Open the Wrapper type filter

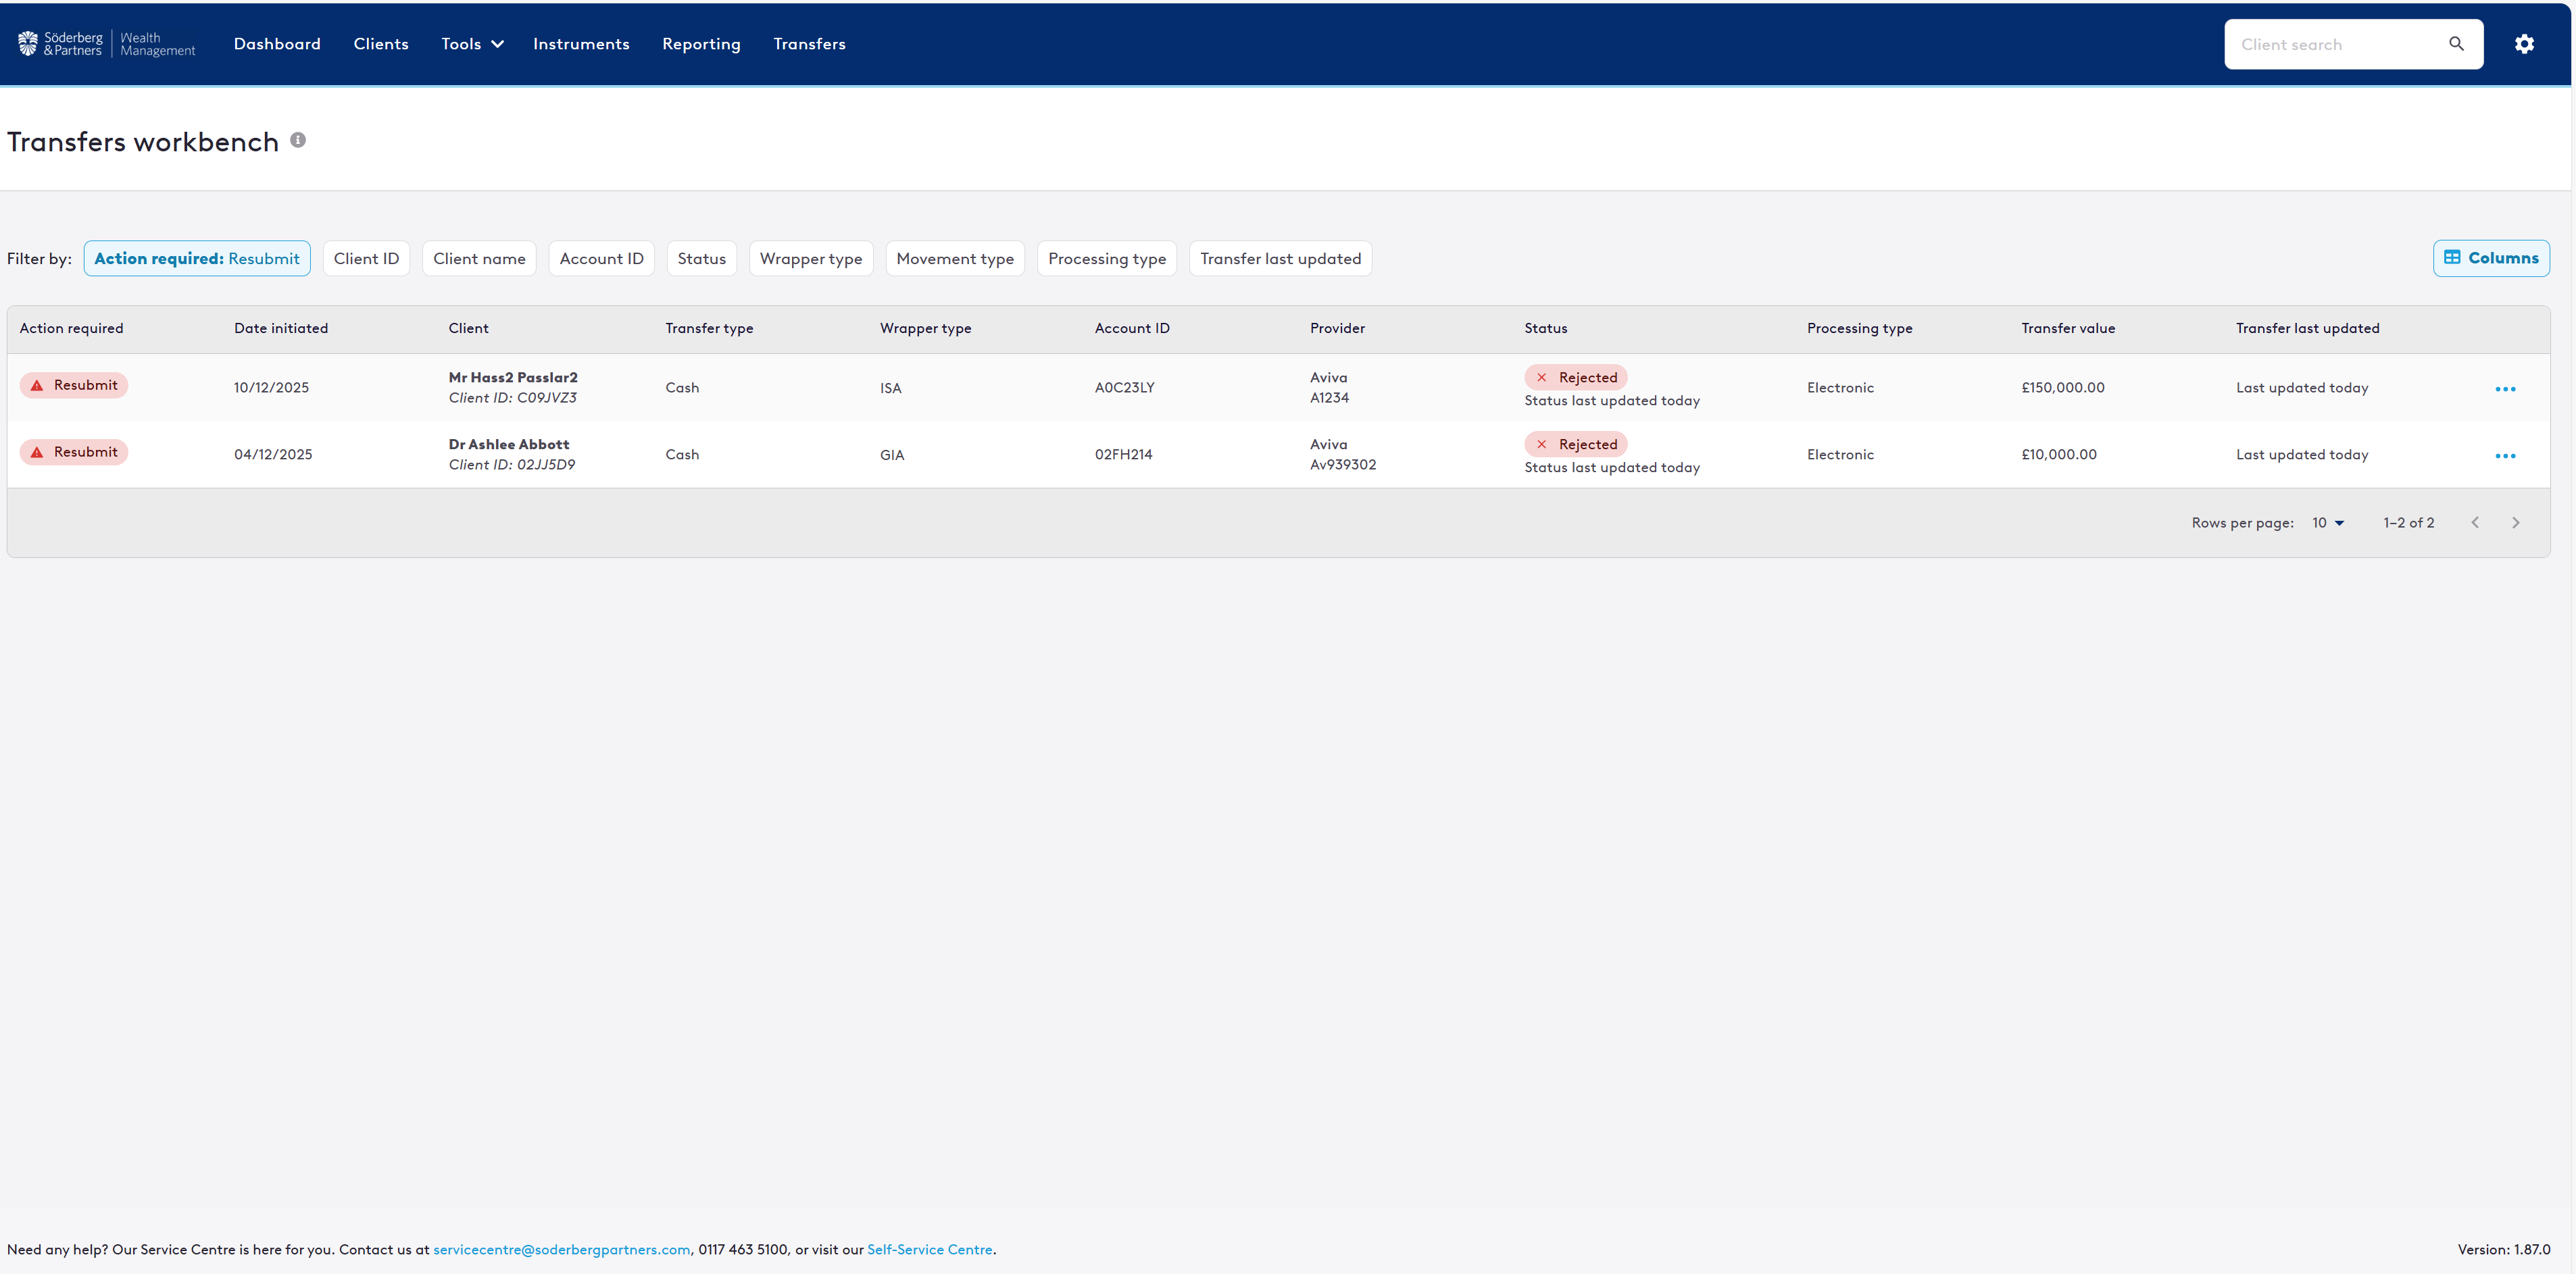[810, 259]
